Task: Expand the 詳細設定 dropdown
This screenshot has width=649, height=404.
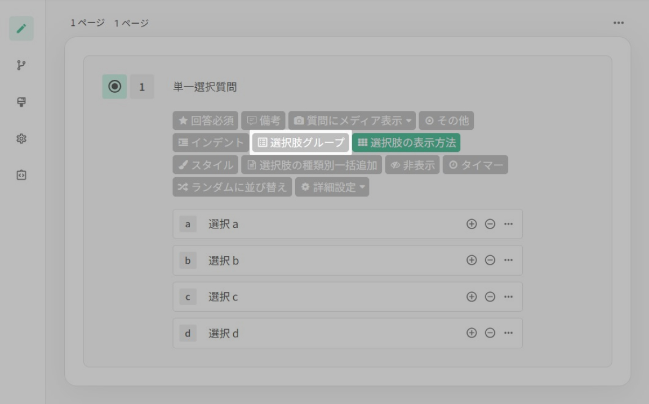Action: point(332,187)
